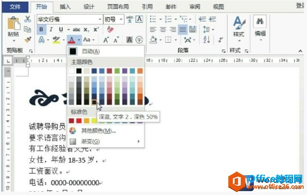
Task: Click the enclosed character 字 icon
Action: (139, 40)
